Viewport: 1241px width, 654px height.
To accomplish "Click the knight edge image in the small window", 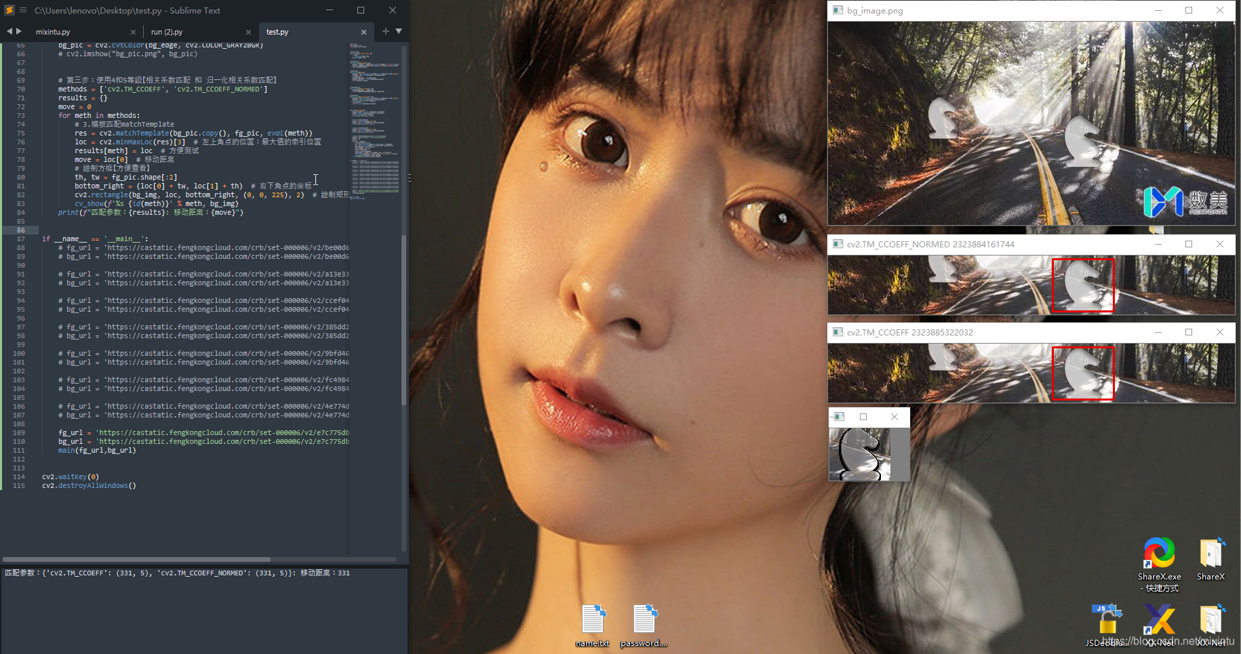I will [x=859, y=454].
